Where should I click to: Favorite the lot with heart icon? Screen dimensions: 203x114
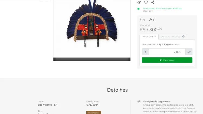pyautogui.click(x=146, y=2)
